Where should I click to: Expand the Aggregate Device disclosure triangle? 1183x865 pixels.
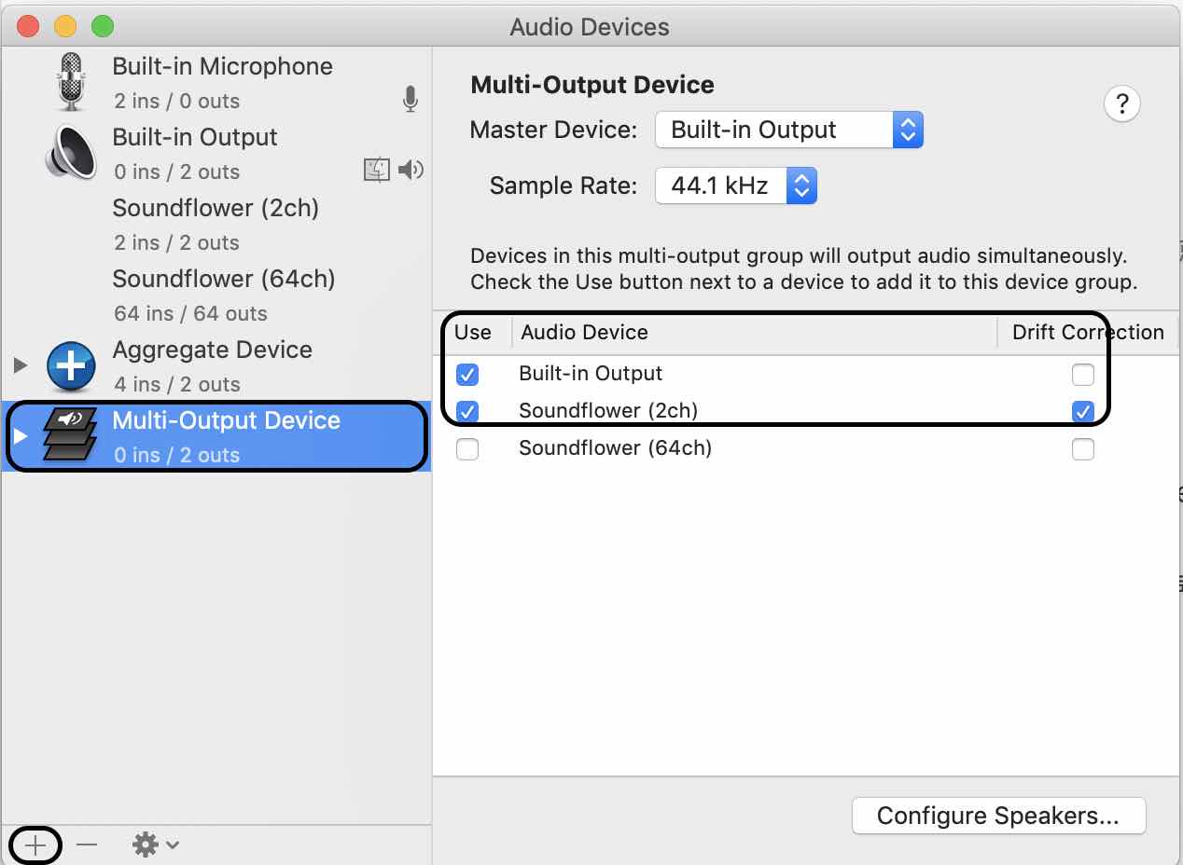tap(21, 364)
